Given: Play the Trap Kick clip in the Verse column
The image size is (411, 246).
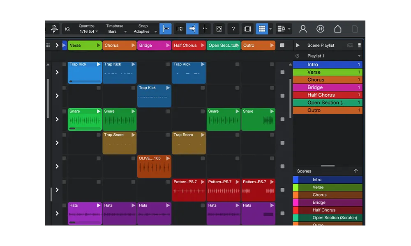Looking at the screenshot, I should [x=99, y=64].
